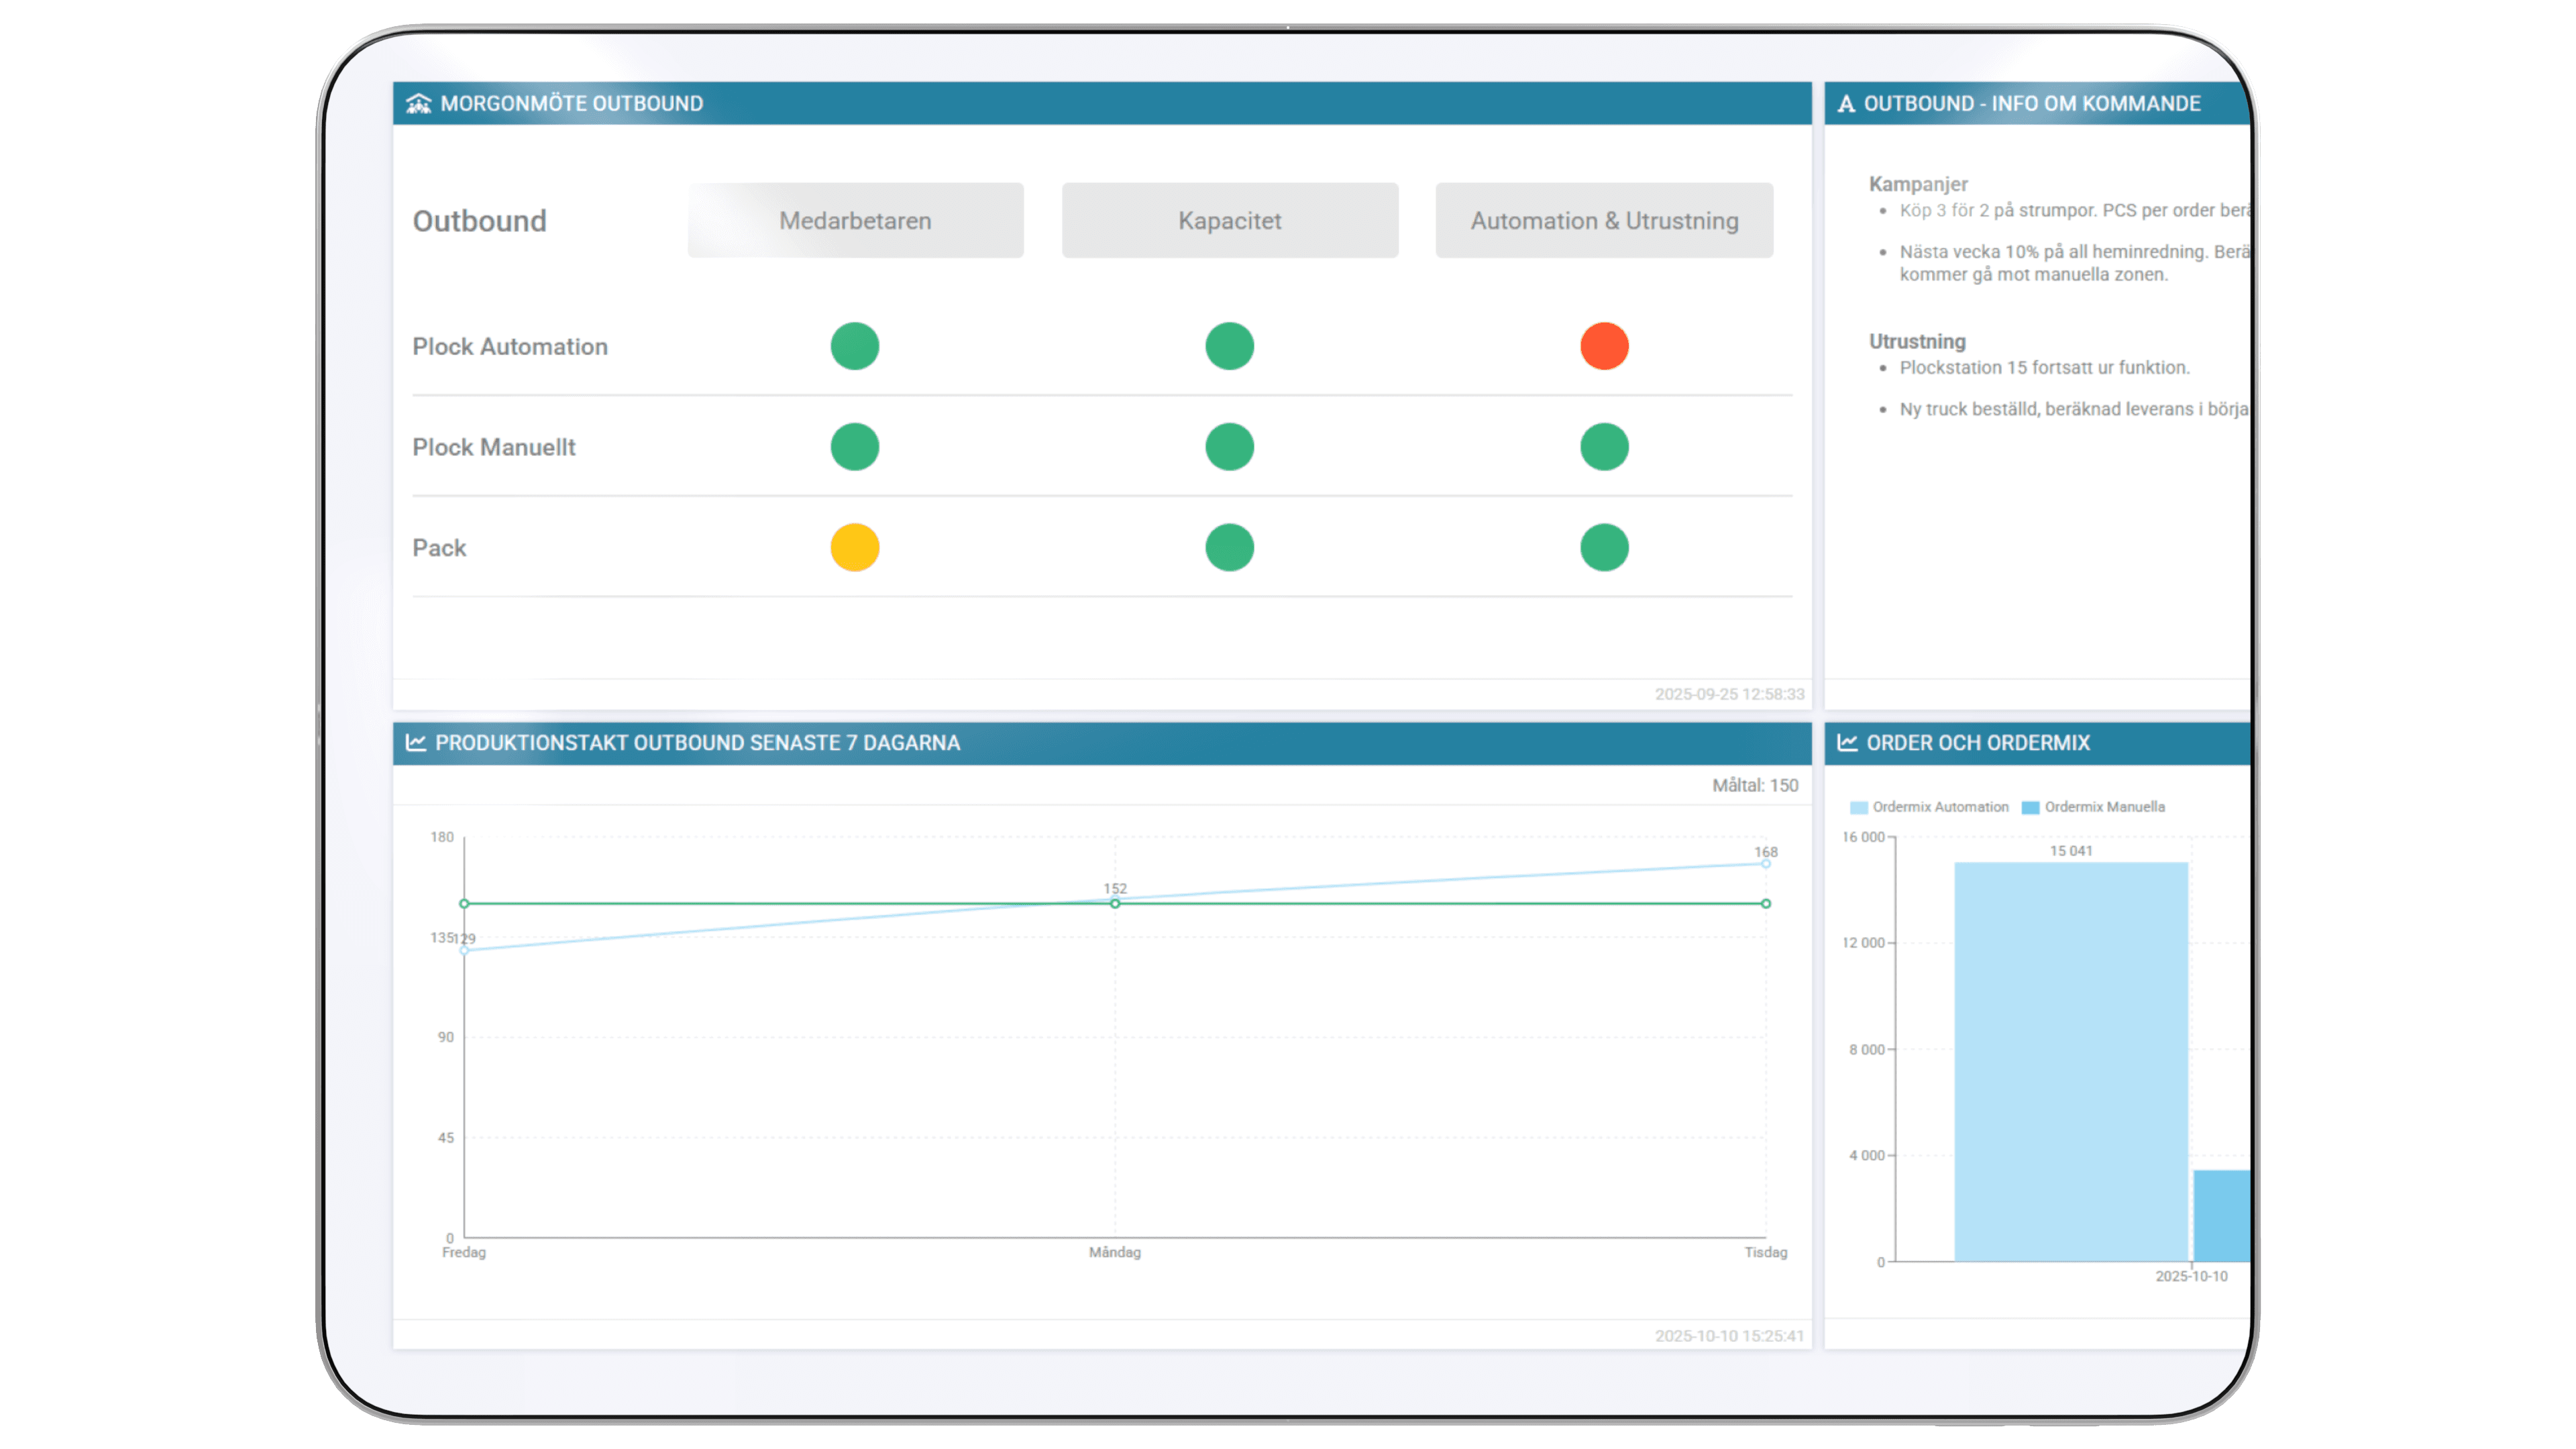
Task: Select the Medarbetaren column header
Action: coord(855,220)
